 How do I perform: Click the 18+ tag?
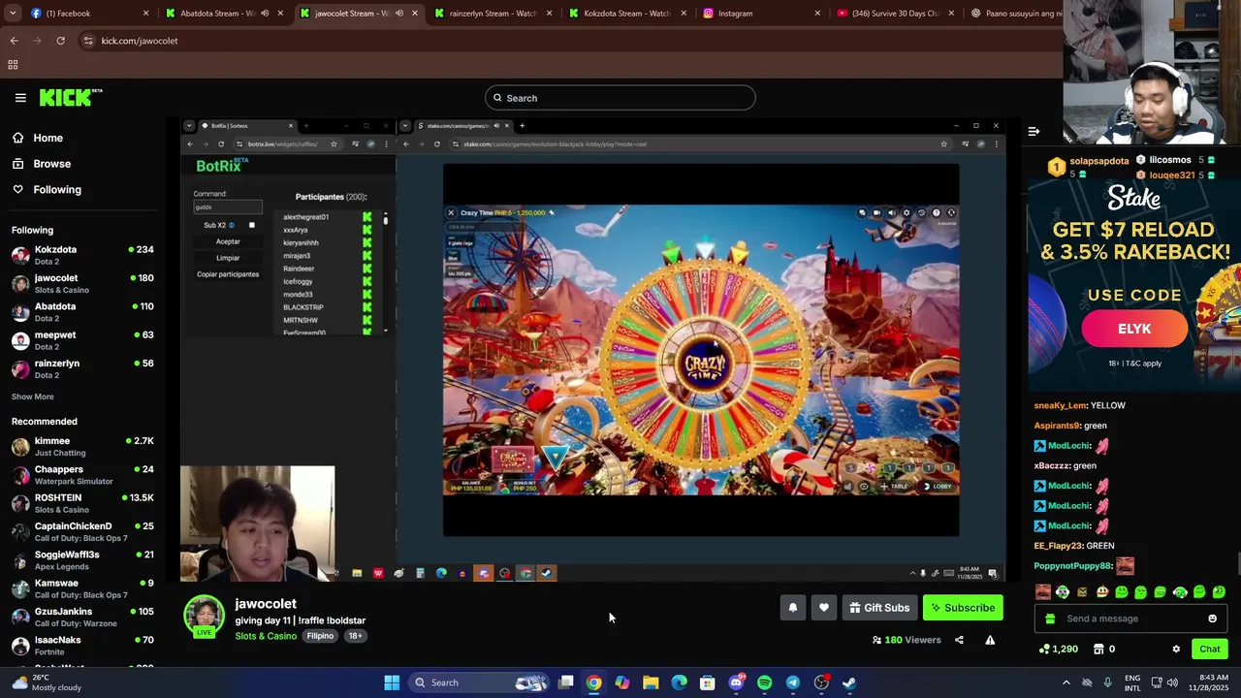[355, 636]
